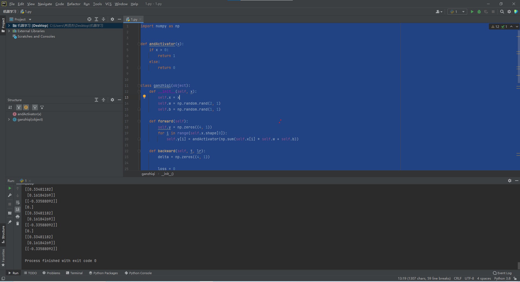The image size is (520, 282).
Task: Select andActivator(x) in Structure tree
Action: (29, 114)
